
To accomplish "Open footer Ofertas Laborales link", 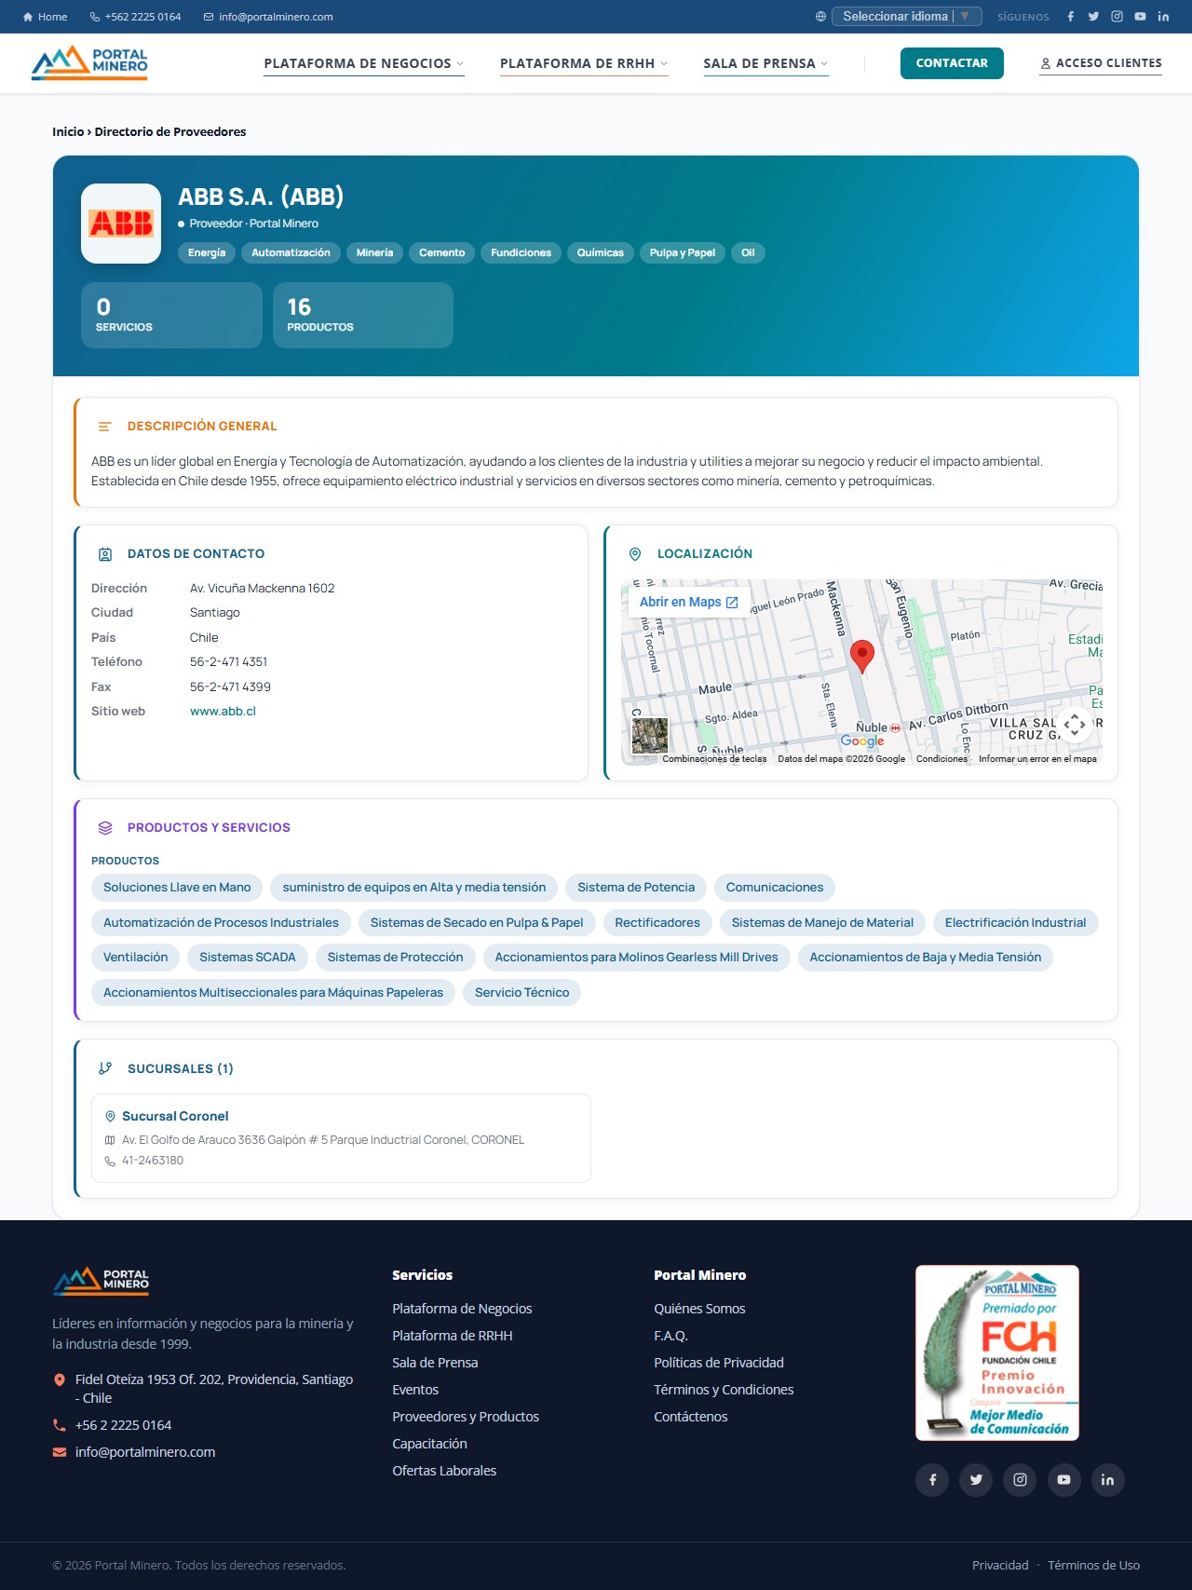I will (x=444, y=1471).
